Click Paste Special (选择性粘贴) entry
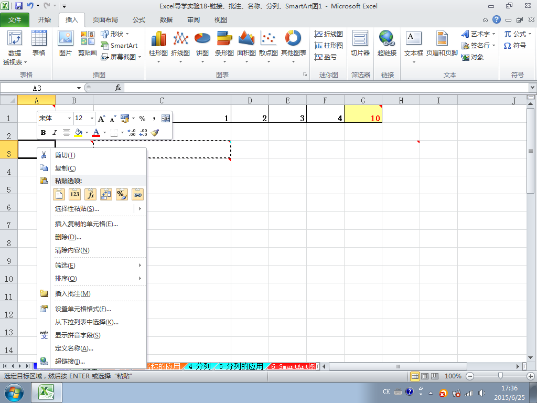Image resolution: width=537 pixels, height=403 pixels. coord(92,208)
